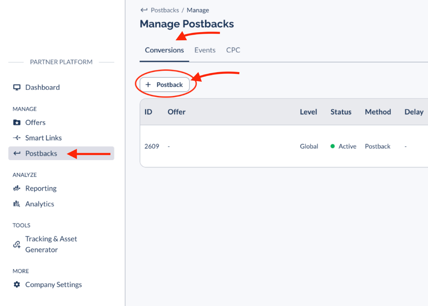Add a new Postback

(x=165, y=85)
